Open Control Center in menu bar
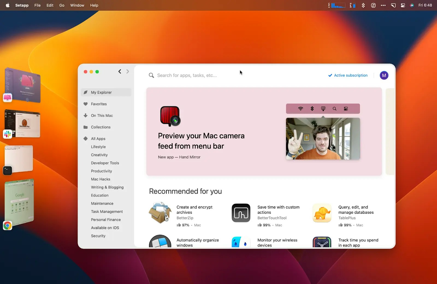This screenshot has width=437, height=284. coord(403,5)
